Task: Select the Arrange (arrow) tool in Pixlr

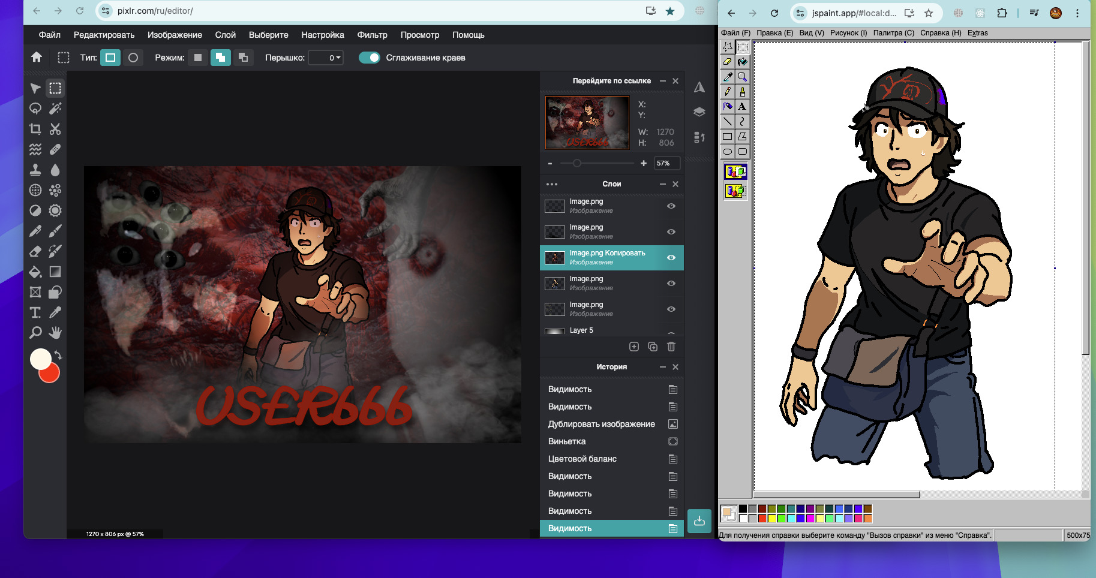Action: pos(35,88)
